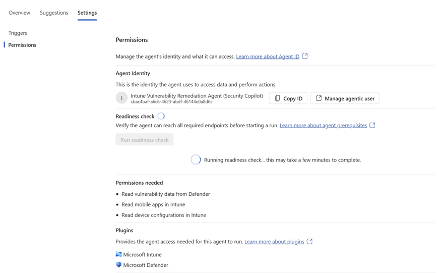Open Triggers in the settings sidebar
Screen dimensions: 441x273
[18, 33]
